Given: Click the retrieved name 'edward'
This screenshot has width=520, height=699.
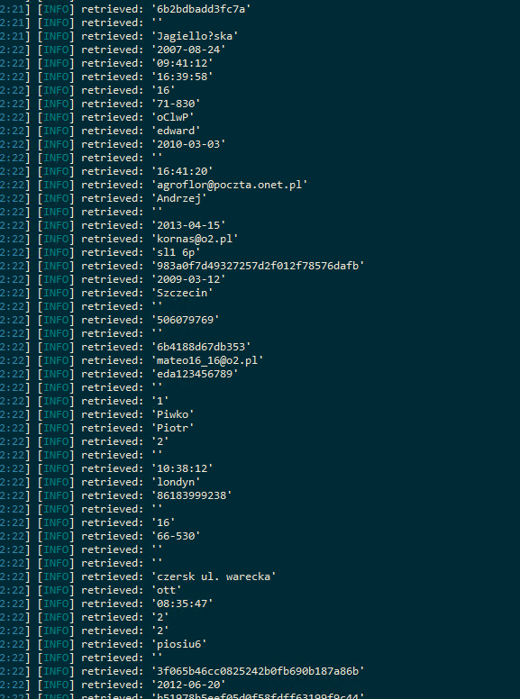Looking at the screenshot, I should (176, 131).
